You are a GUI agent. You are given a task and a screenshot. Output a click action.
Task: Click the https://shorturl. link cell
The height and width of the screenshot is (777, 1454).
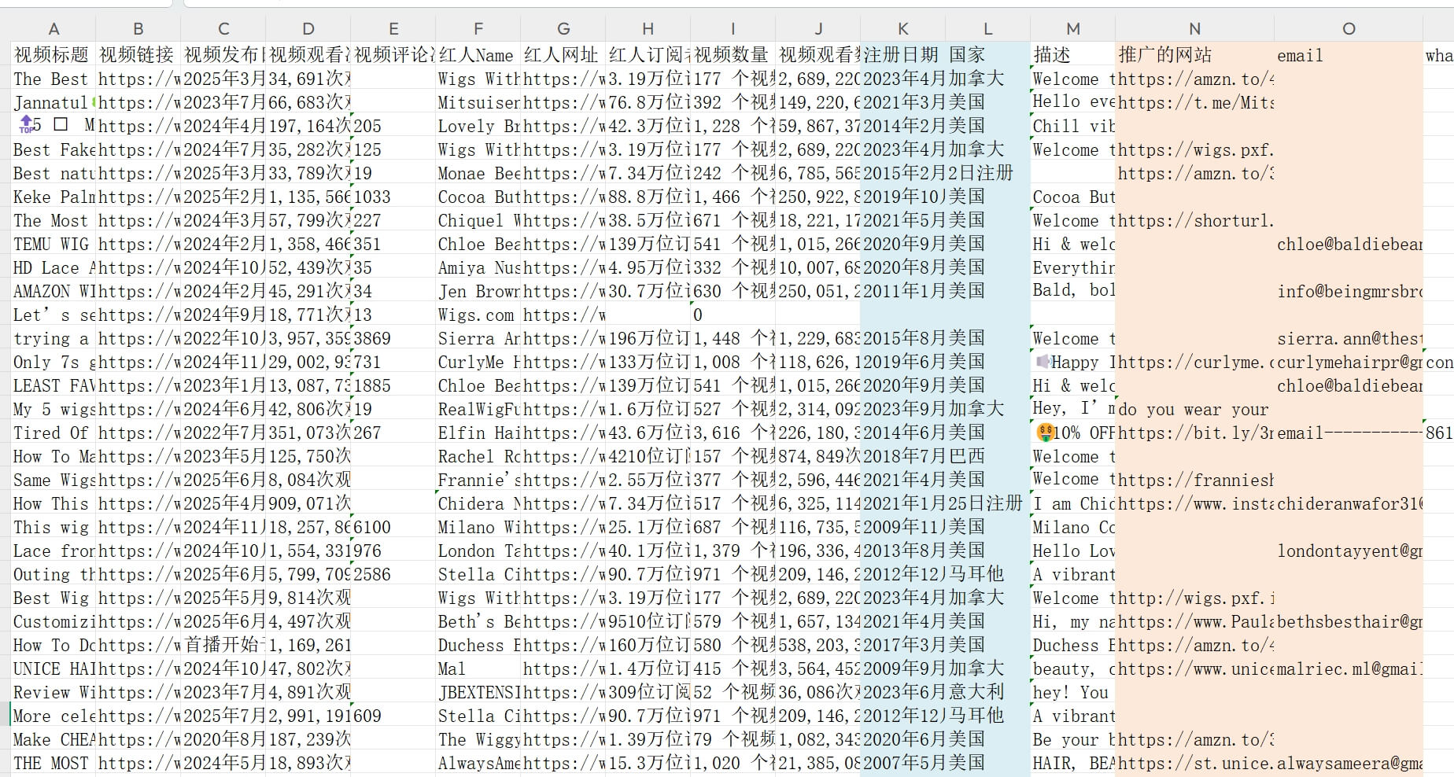click(1194, 220)
